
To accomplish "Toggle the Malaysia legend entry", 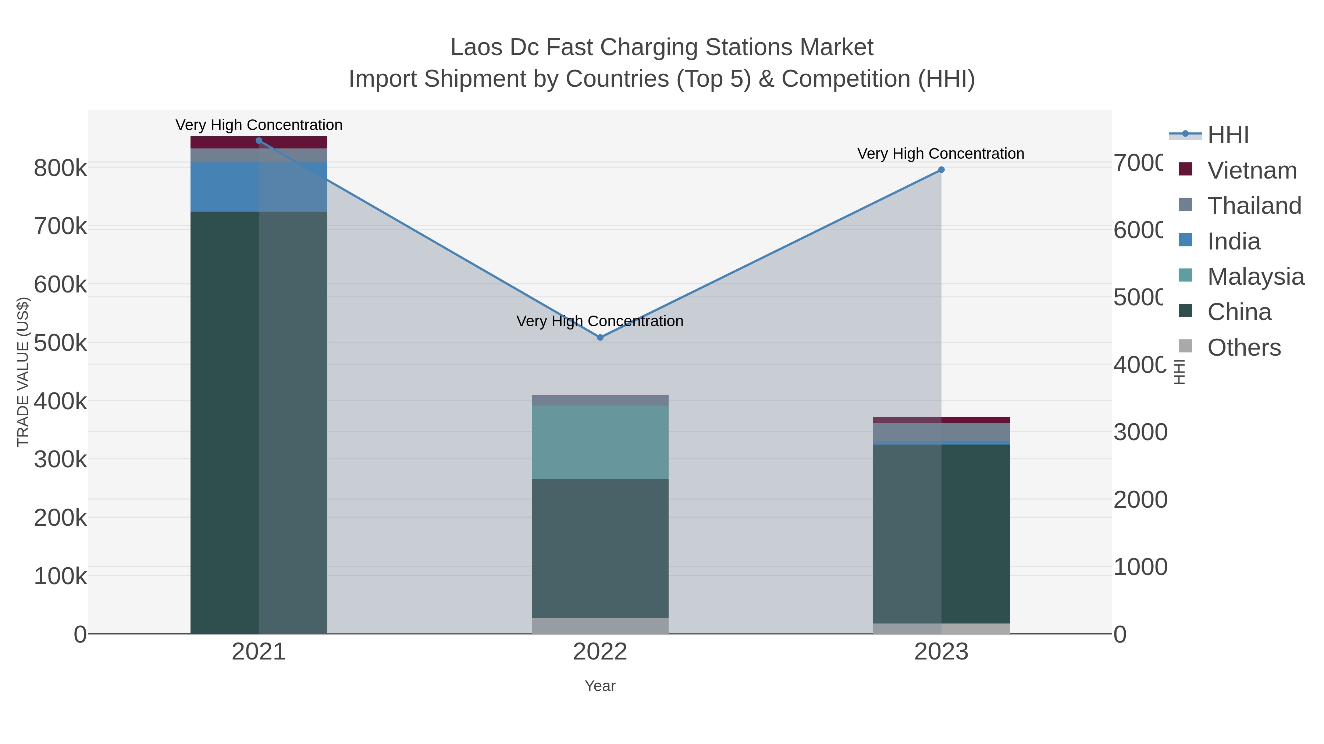I will tap(1241, 276).
